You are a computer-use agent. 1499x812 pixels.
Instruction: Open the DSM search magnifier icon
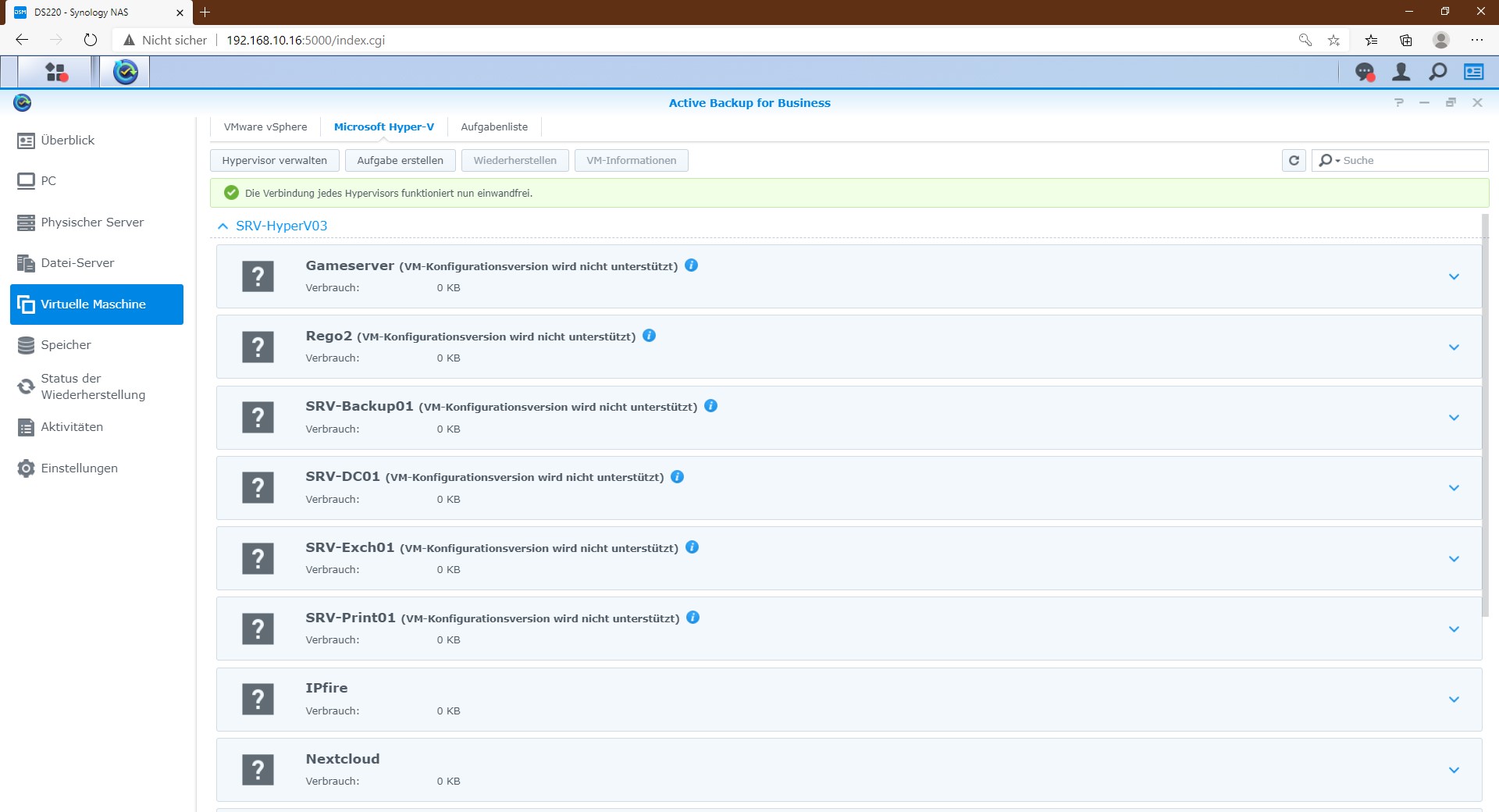1437,72
